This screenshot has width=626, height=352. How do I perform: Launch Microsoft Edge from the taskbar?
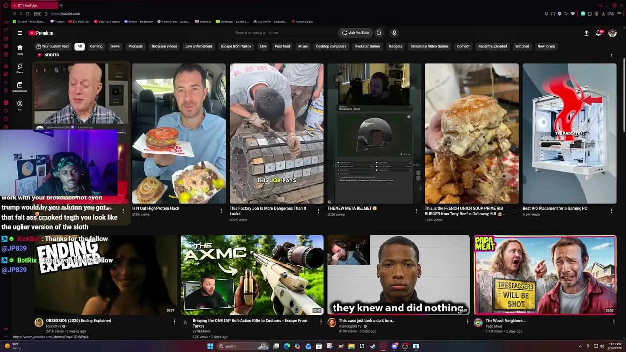[x=287, y=346]
